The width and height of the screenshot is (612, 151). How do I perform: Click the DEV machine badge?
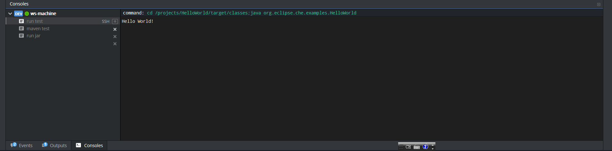(19, 13)
